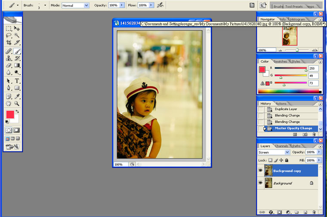Toggle lock transparent pixels

270,160
